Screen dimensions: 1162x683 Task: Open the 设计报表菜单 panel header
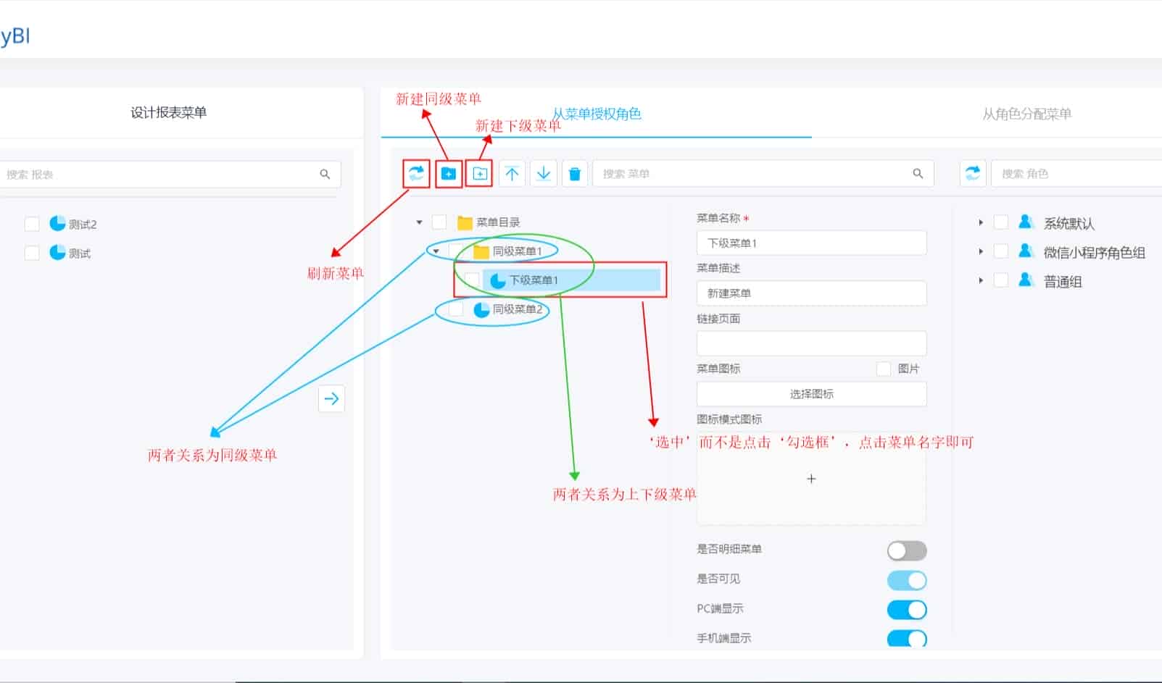pos(168,112)
